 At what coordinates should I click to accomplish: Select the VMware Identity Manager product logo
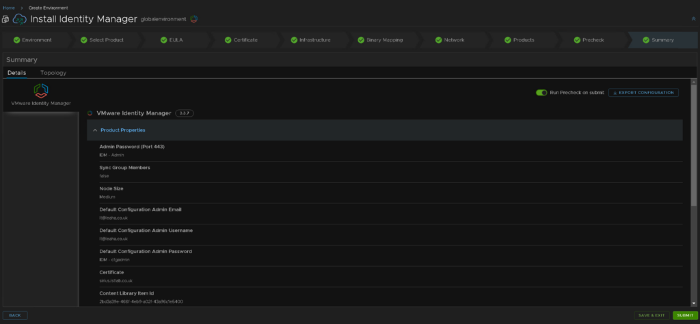(x=40, y=91)
